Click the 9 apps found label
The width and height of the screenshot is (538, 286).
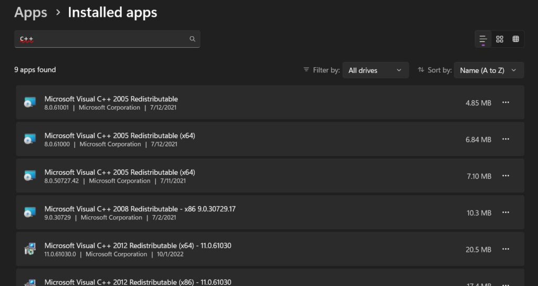click(x=35, y=69)
